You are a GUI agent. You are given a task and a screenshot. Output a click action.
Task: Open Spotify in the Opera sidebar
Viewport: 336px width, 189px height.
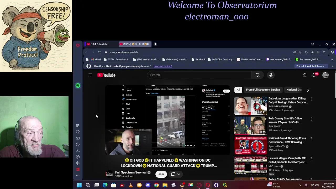[x=78, y=86]
